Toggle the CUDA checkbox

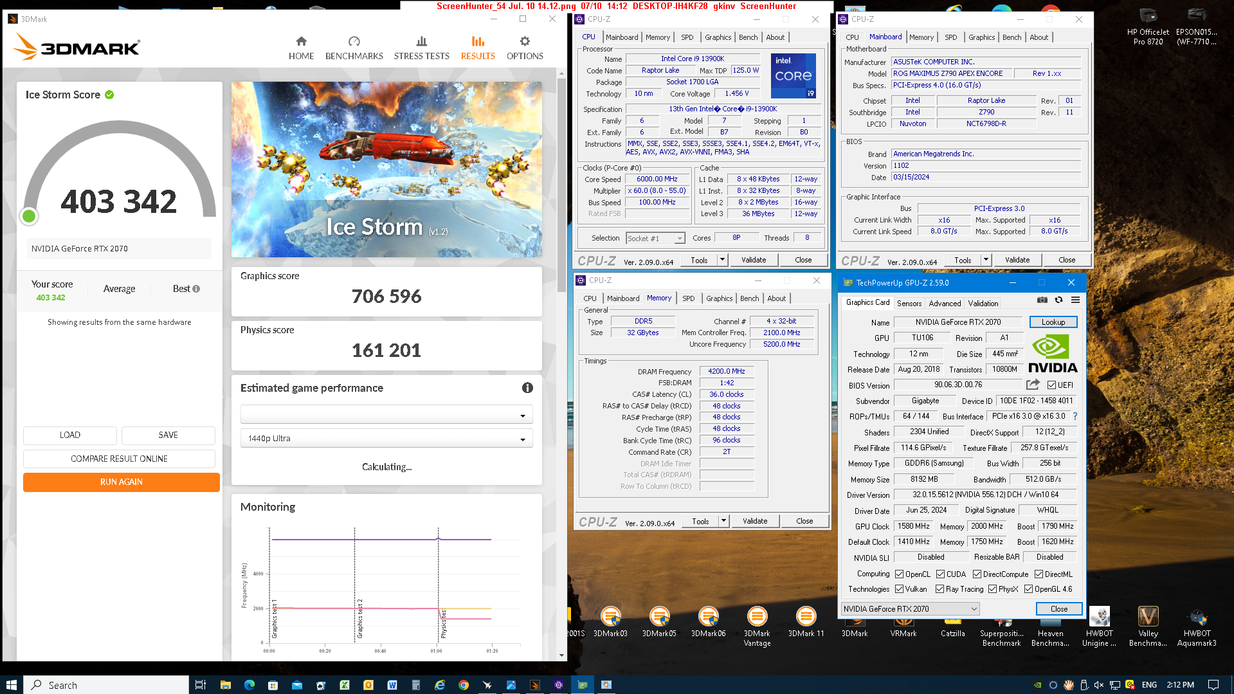point(940,574)
